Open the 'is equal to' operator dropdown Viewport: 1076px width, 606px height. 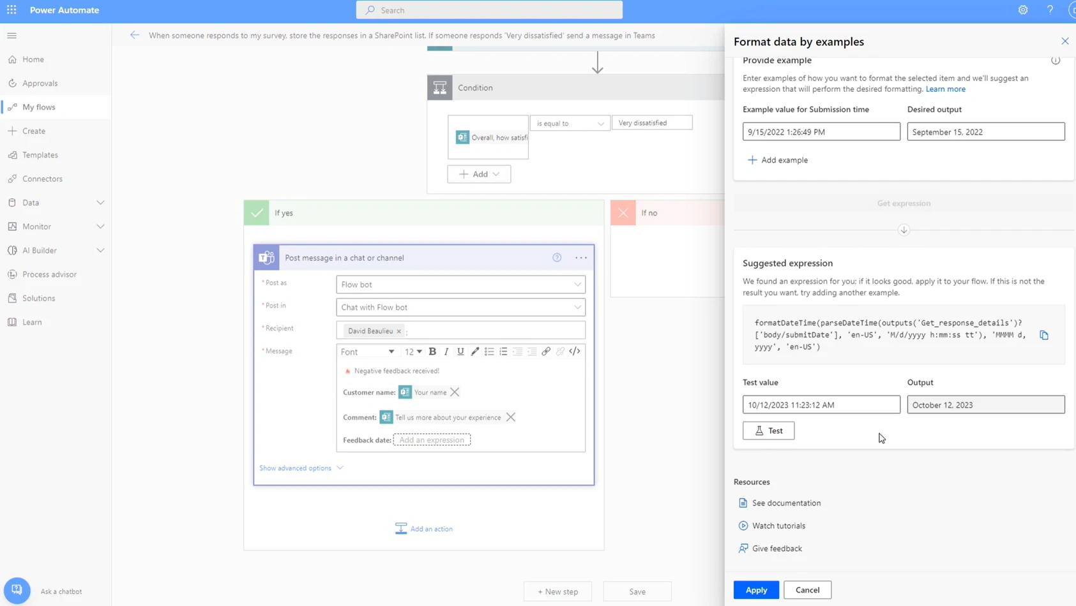pyautogui.click(x=570, y=123)
